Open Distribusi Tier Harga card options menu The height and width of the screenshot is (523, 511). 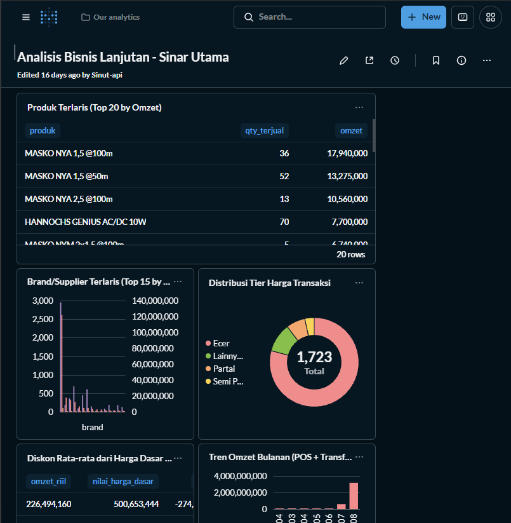coord(359,283)
